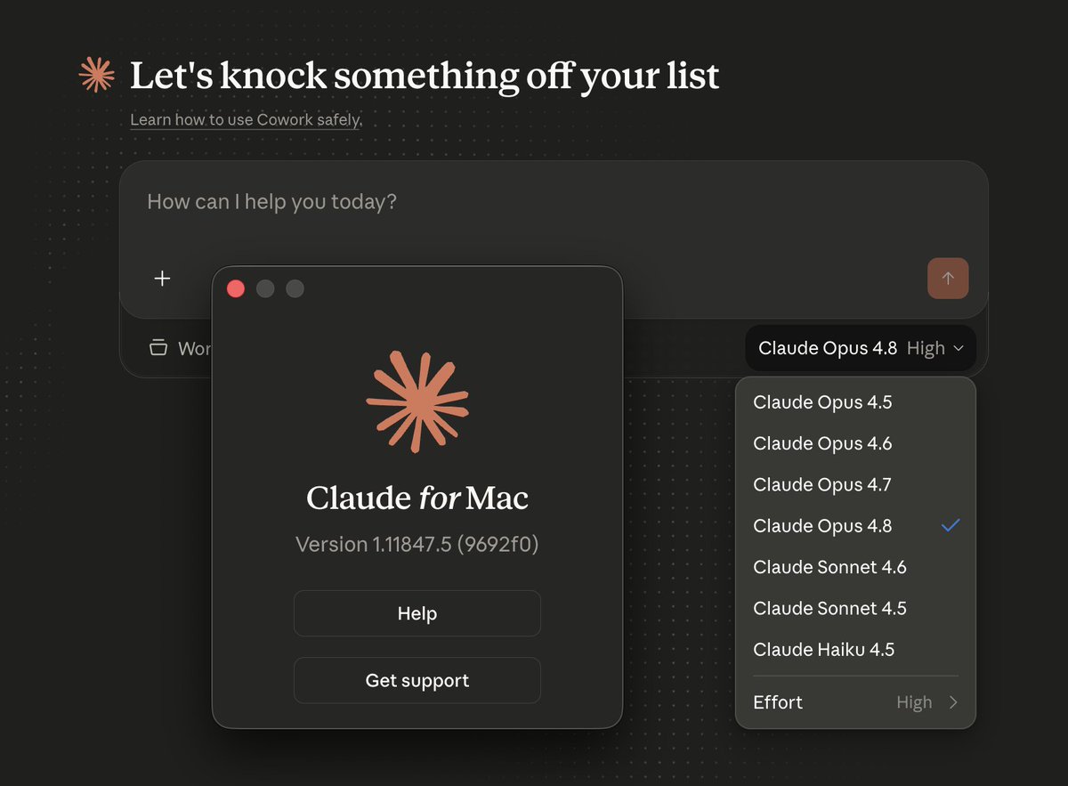The image size is (1068, 786).
Task: Select Claude Opus 4.6 from the model list
Action: coord(855,443)
